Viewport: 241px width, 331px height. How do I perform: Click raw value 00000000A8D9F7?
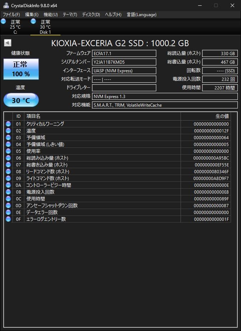[211, 178]
